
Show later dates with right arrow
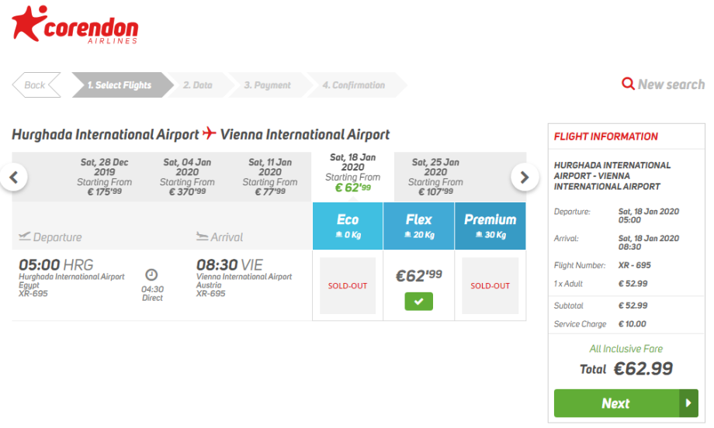coord(525,177)
